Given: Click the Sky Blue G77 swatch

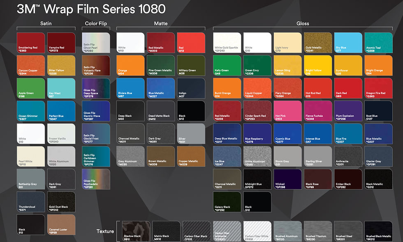Looking at the screenshot, I should 348,43.
